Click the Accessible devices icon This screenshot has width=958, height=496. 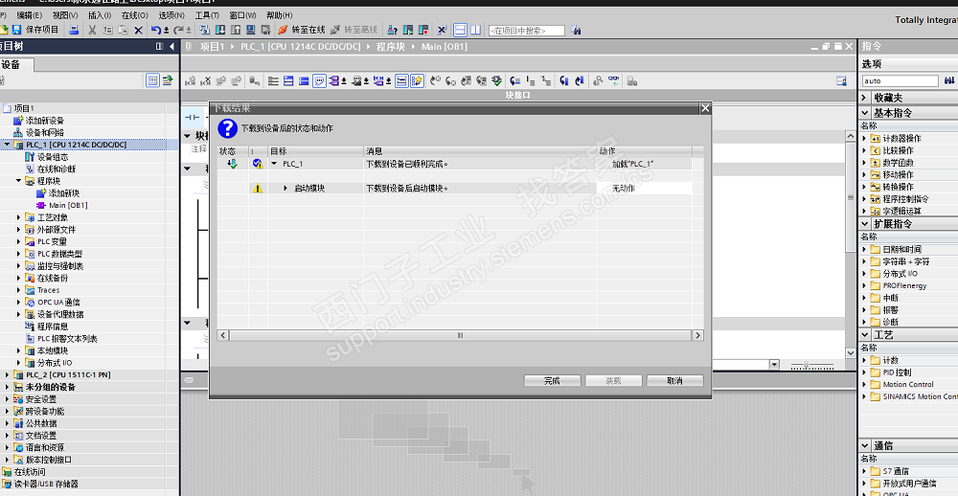pyautogui.click(x=392, y=30)
